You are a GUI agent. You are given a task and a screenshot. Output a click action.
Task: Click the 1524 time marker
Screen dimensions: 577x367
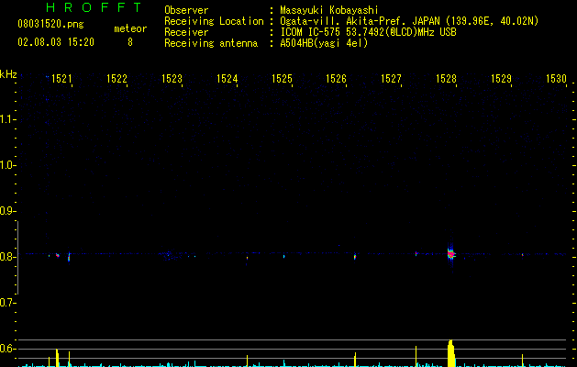(x=227, y=79)
